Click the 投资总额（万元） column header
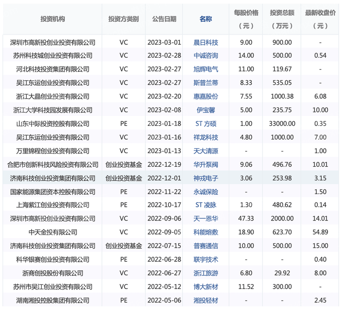341x310 pixels. pos(282,19)
